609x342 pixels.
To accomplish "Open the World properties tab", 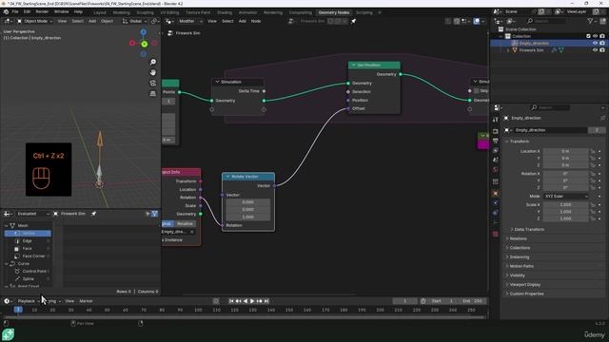I will tap(495, 169).
